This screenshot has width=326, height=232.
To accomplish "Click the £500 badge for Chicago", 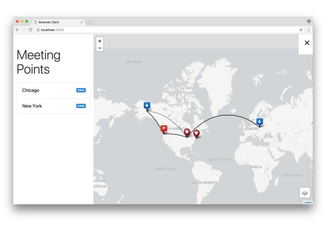I will [81, 90].
